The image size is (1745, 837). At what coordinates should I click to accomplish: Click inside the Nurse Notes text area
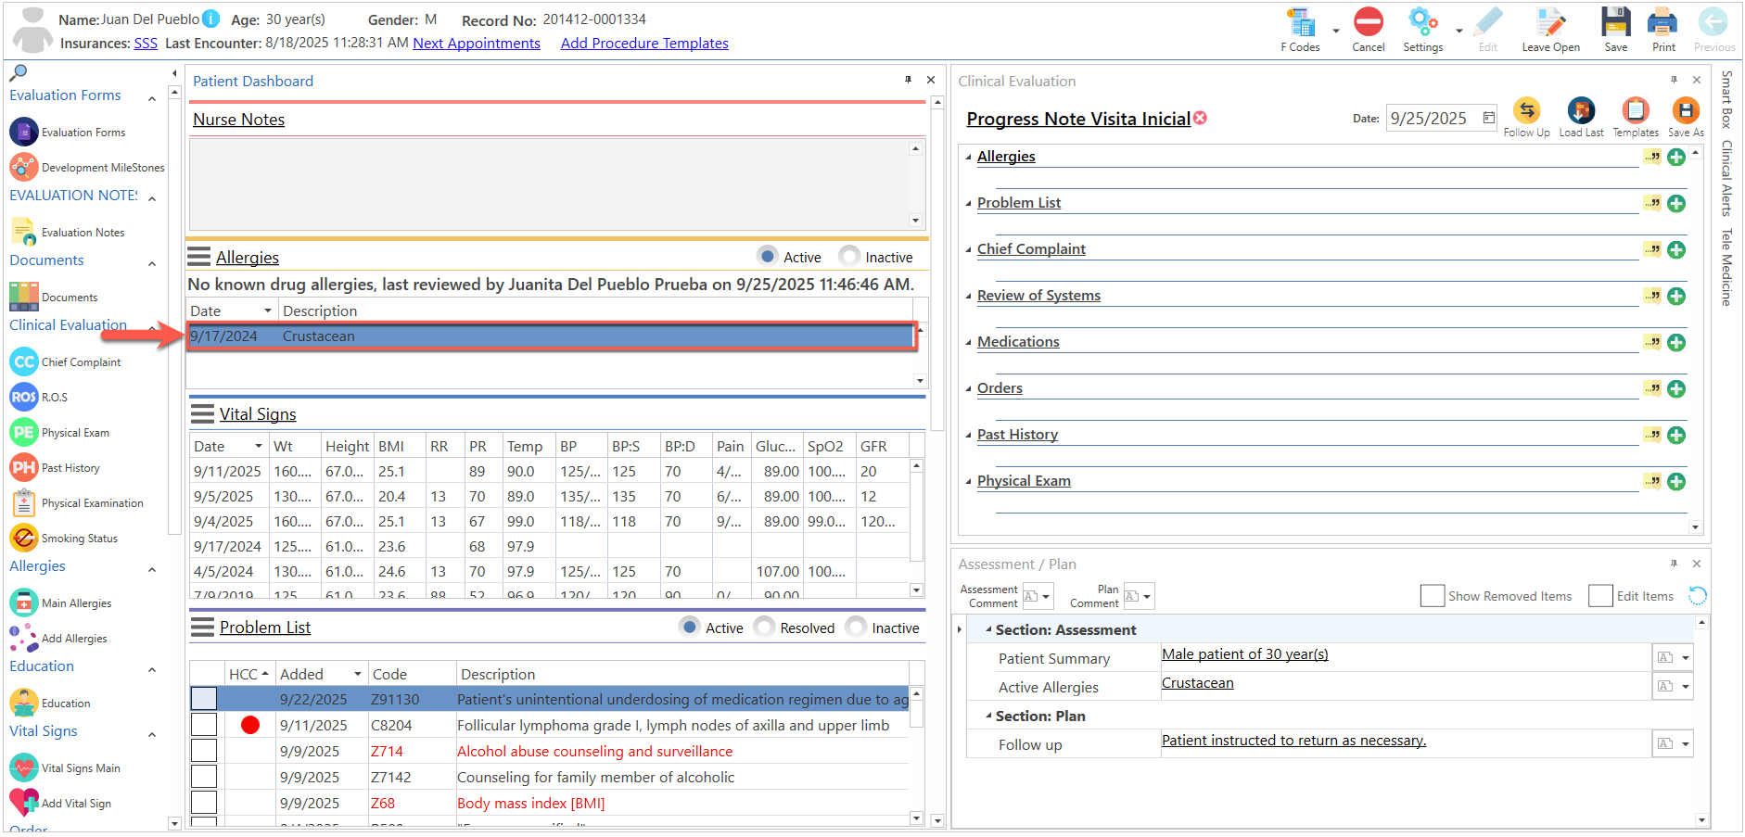[x=550, y=184]
